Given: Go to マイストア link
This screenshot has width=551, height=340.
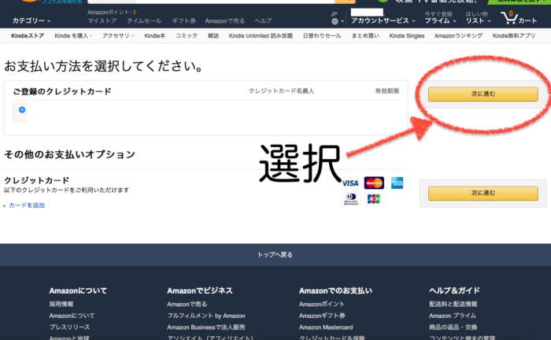Looking at the screenshot, I should [102, 21].
